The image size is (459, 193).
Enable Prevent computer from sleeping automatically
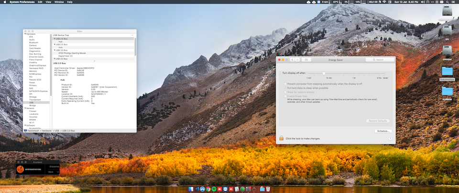tap(285, 84)
